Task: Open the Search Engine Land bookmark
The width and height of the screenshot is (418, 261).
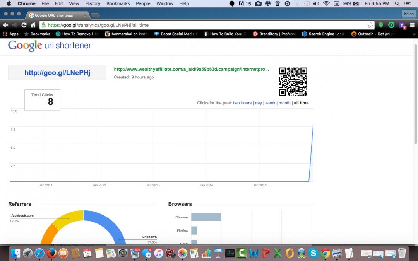Action: pyautogui.click(x=323, y=34)
